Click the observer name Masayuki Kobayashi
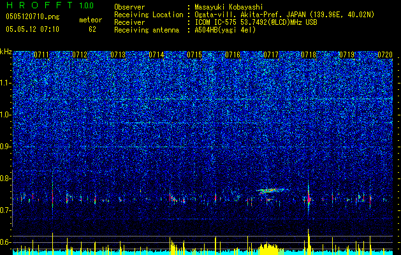This screenshot has height=255, width=401. click(x=229, y=8)
